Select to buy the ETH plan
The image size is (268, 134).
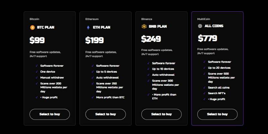106,114
